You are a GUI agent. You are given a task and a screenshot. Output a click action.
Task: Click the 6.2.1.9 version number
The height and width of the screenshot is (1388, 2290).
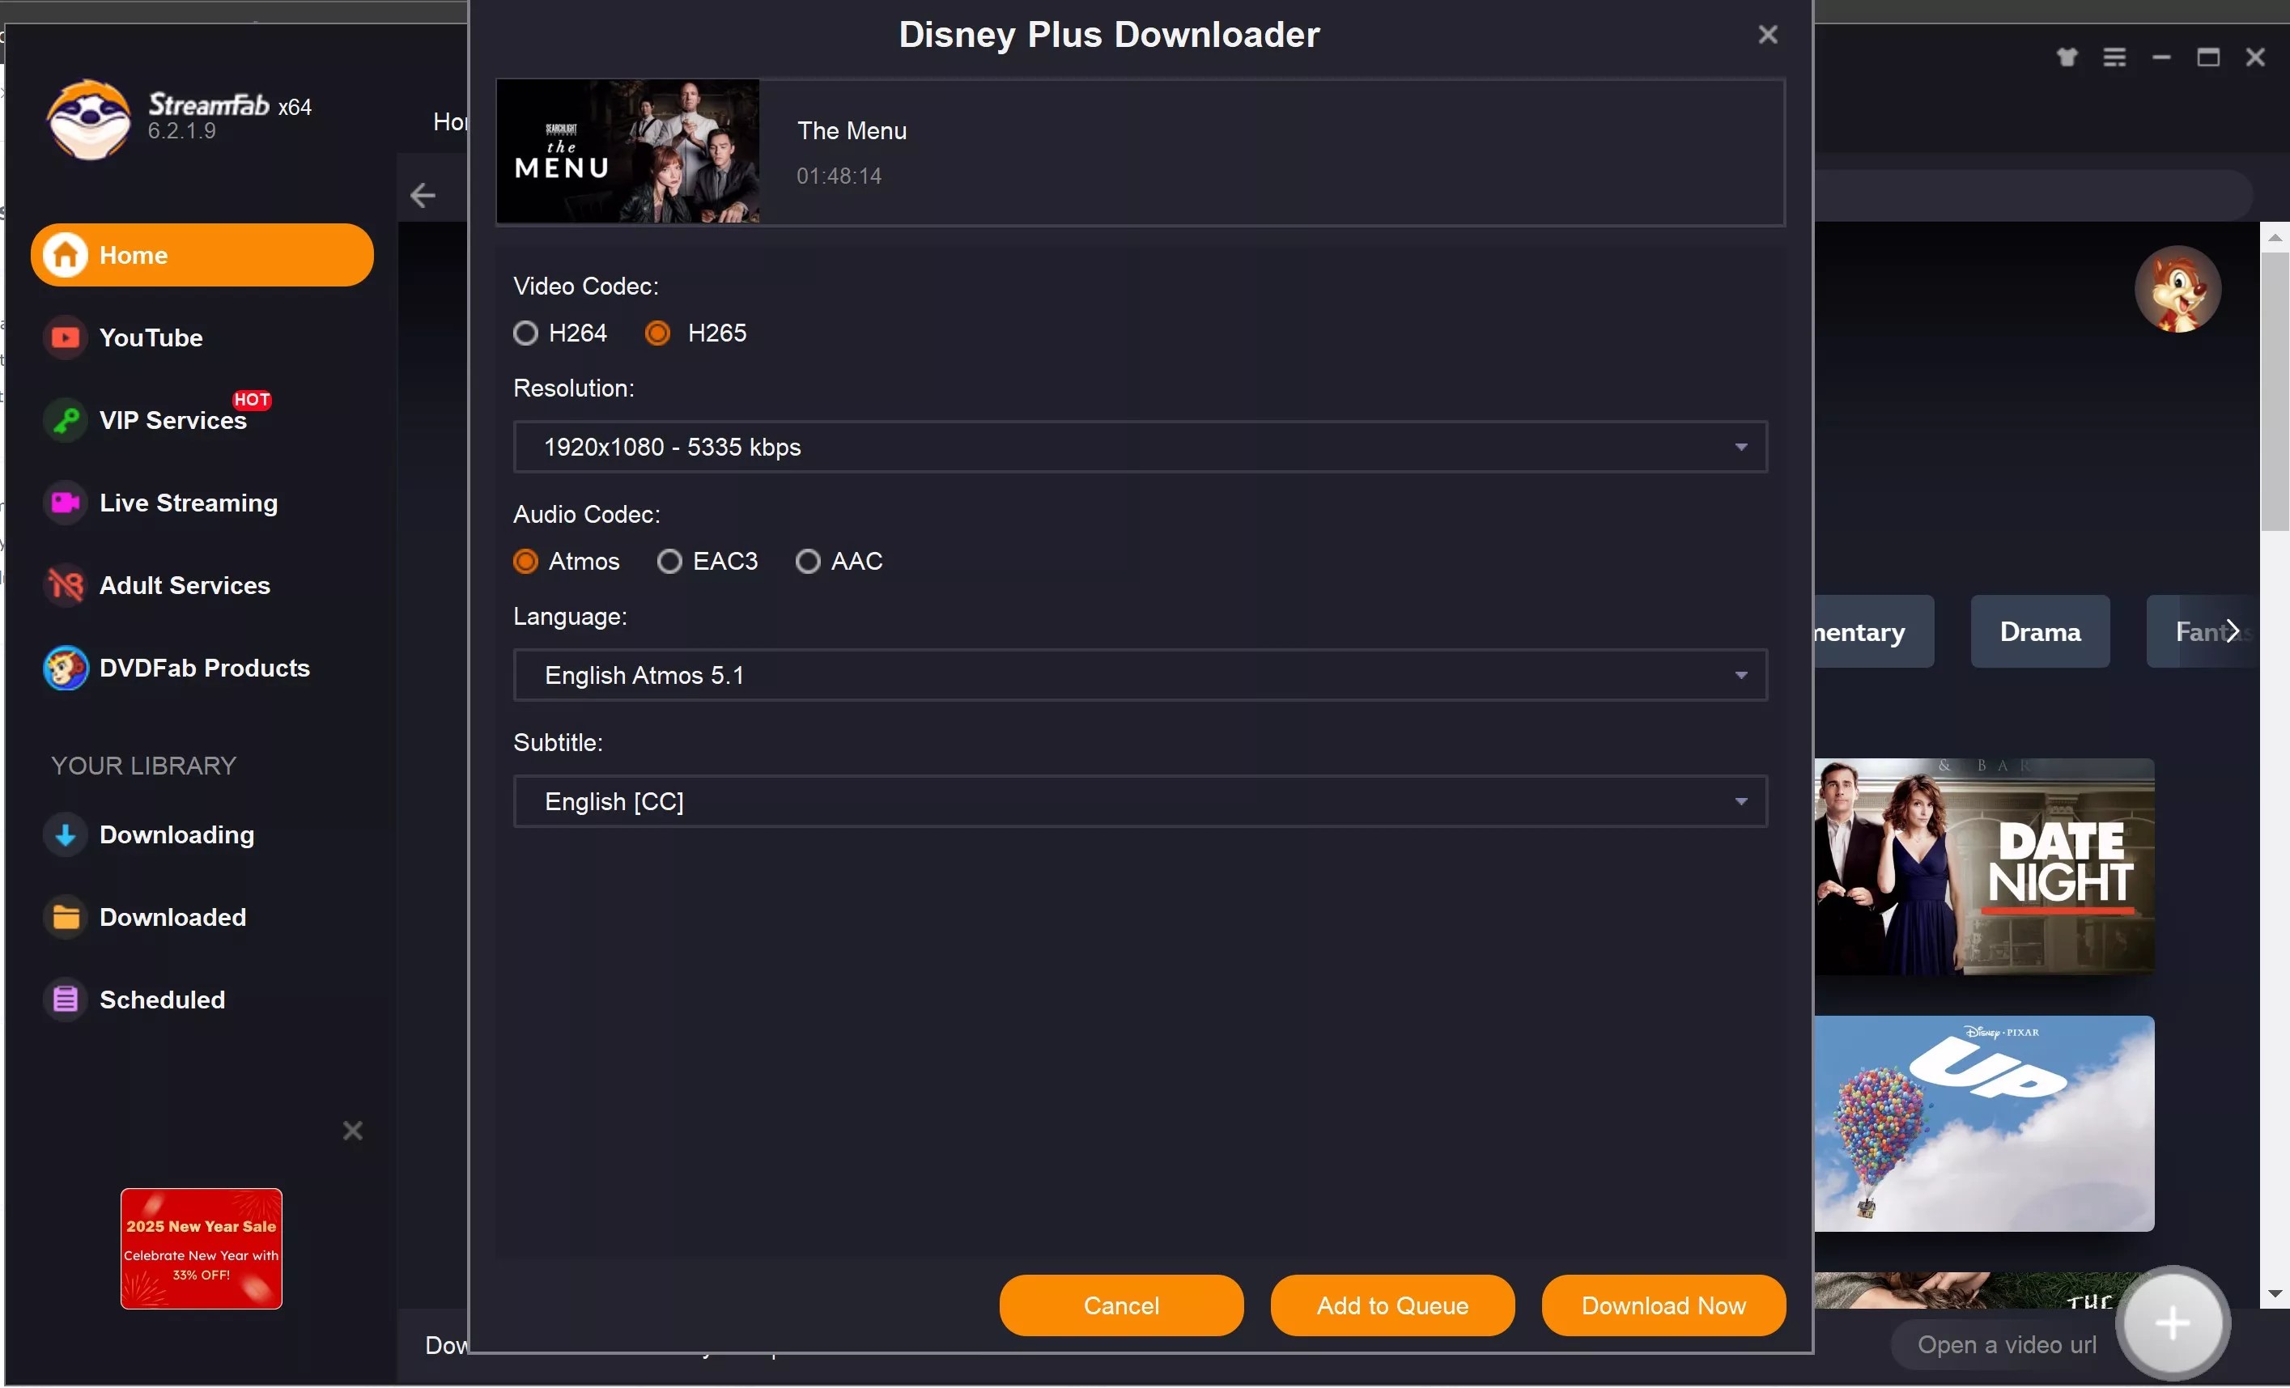(181, 131)
